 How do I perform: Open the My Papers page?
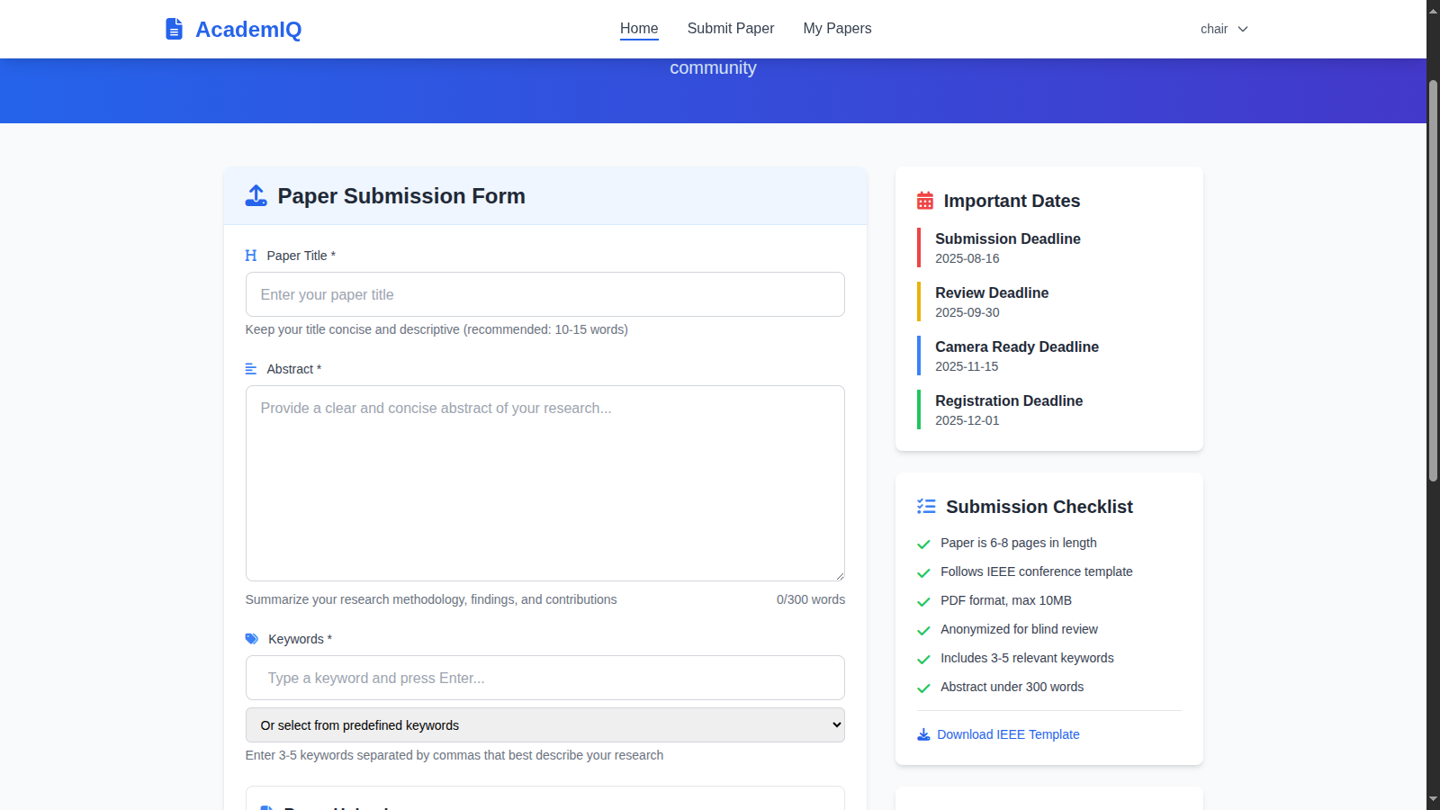click(837, 28)
